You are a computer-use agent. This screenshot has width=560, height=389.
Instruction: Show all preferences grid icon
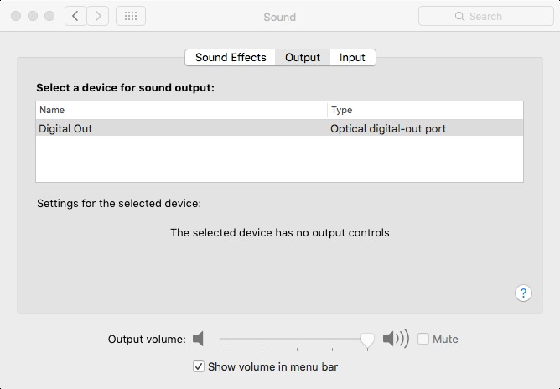click(130, 16)
